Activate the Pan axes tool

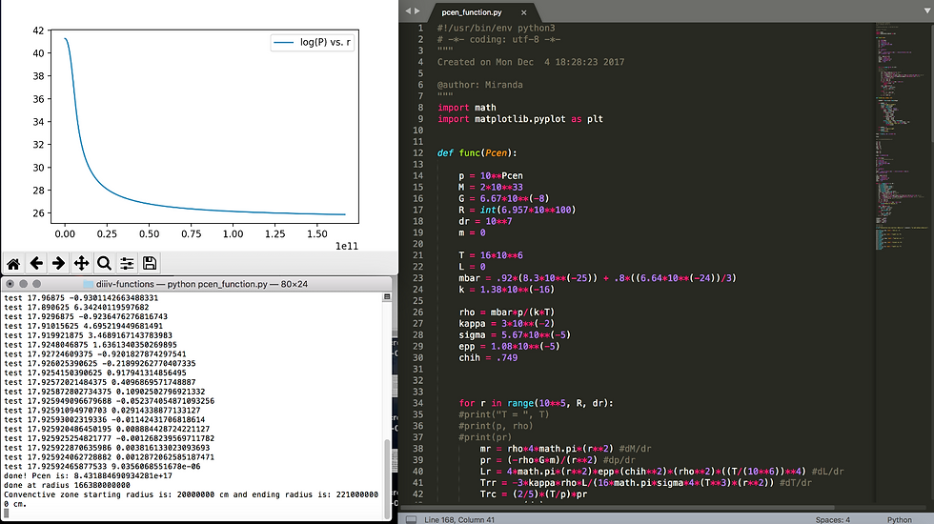[82, 263]
